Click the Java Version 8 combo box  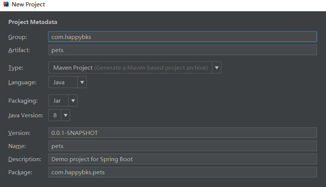[x=55, y=115]
